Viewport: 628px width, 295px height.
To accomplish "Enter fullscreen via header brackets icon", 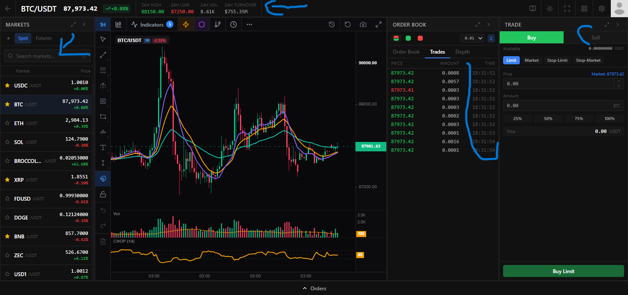I will [567, 9].
